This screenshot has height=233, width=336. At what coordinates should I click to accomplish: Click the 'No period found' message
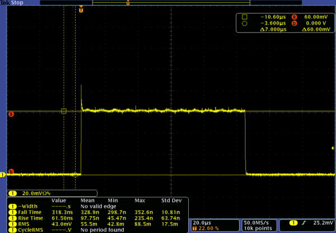pos(102,230)
